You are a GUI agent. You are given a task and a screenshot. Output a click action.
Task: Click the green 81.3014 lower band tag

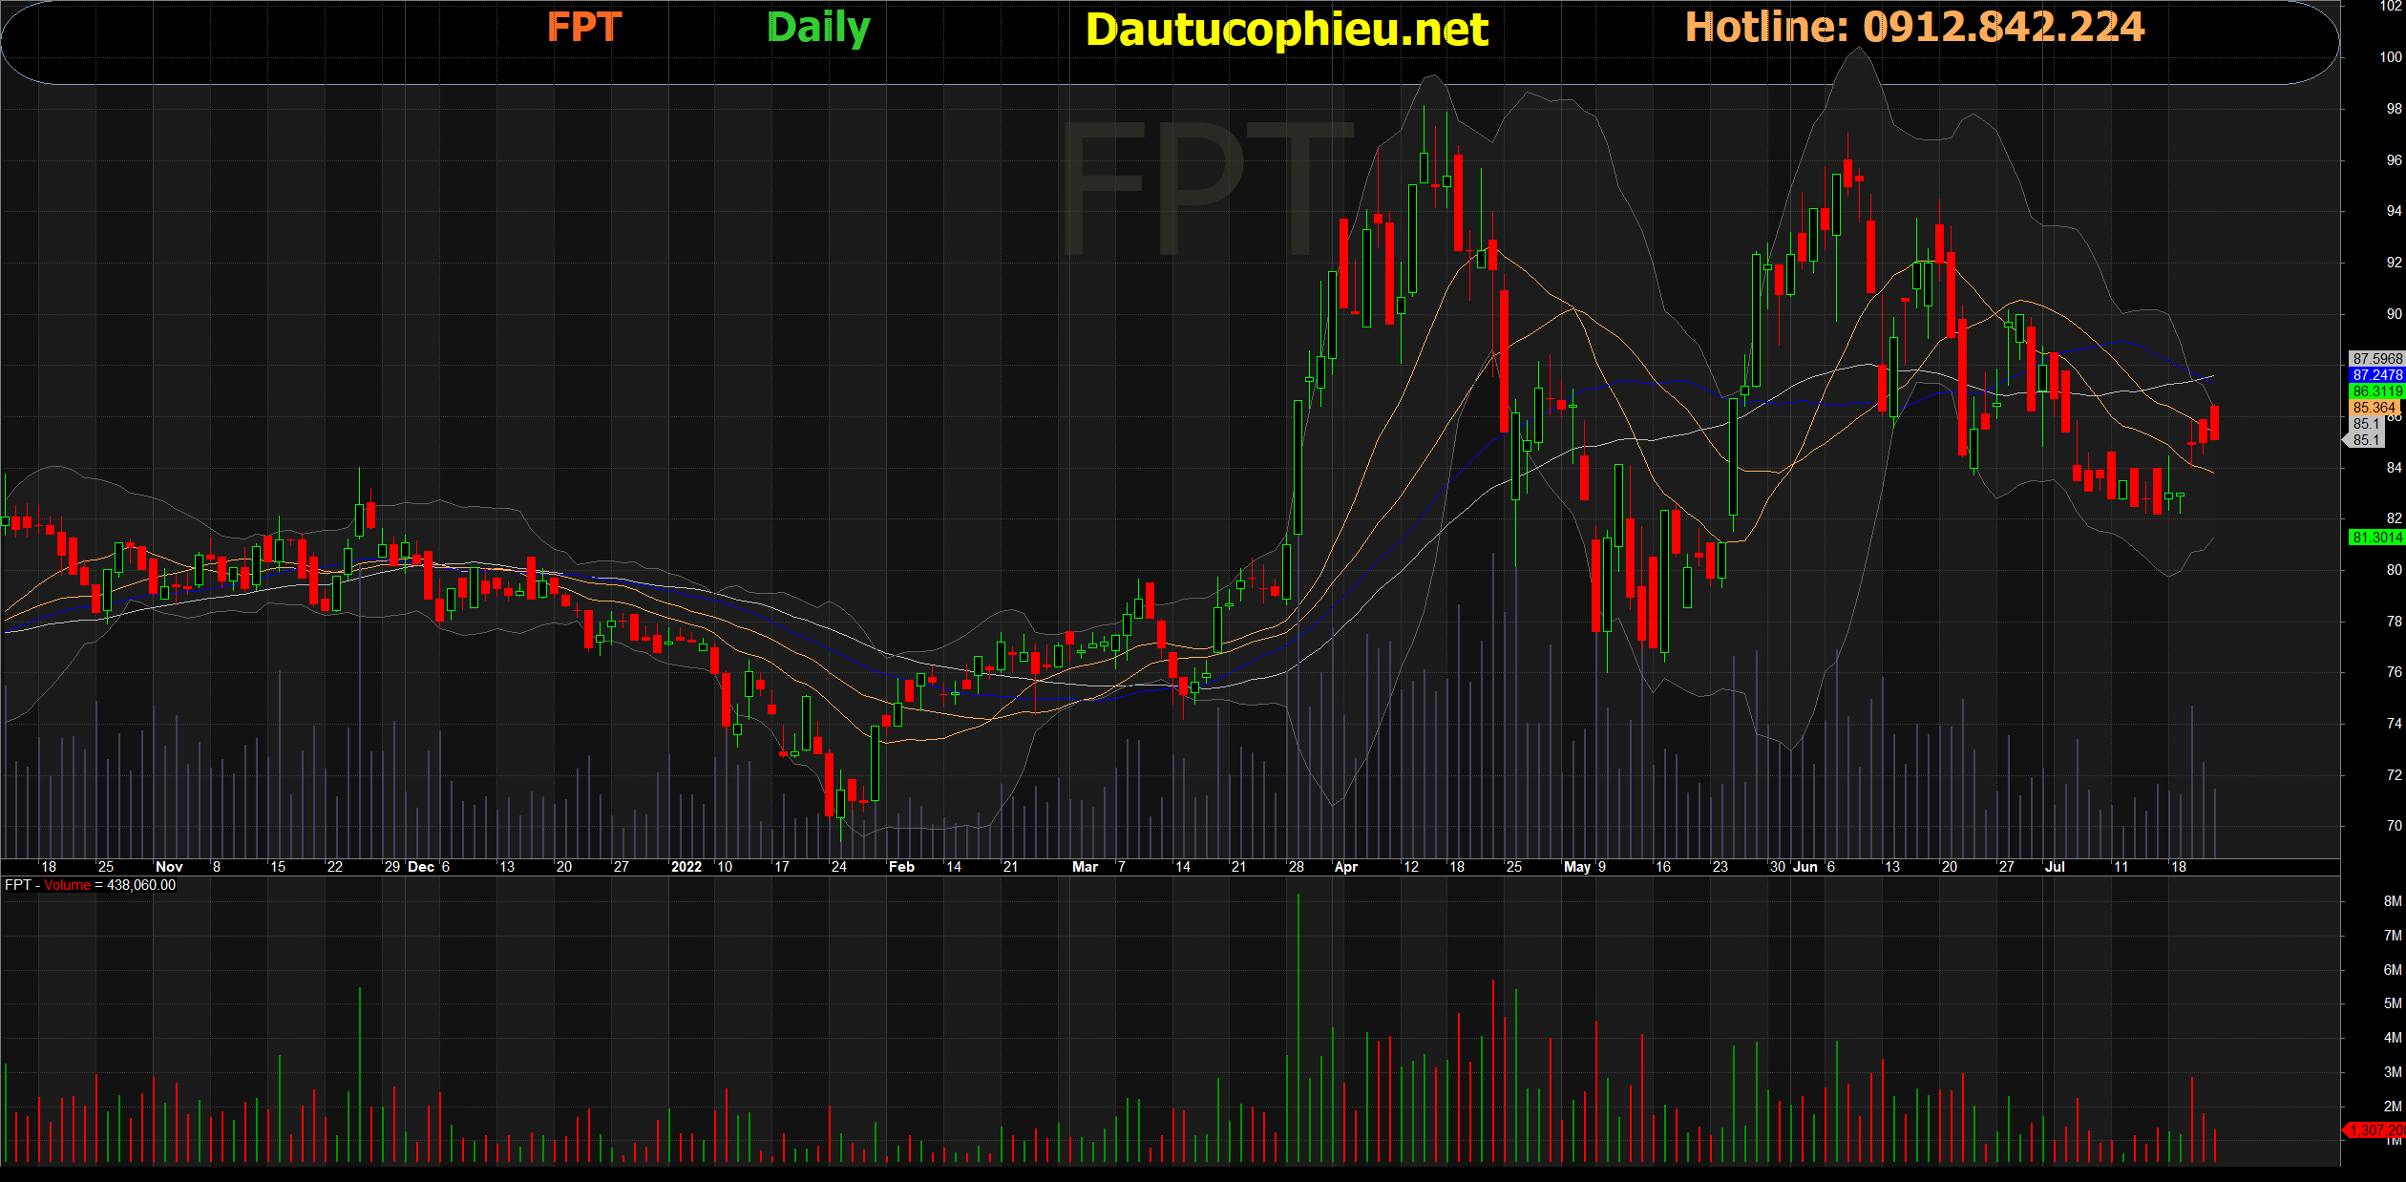pyautogui.click(x=2375, y=538)
